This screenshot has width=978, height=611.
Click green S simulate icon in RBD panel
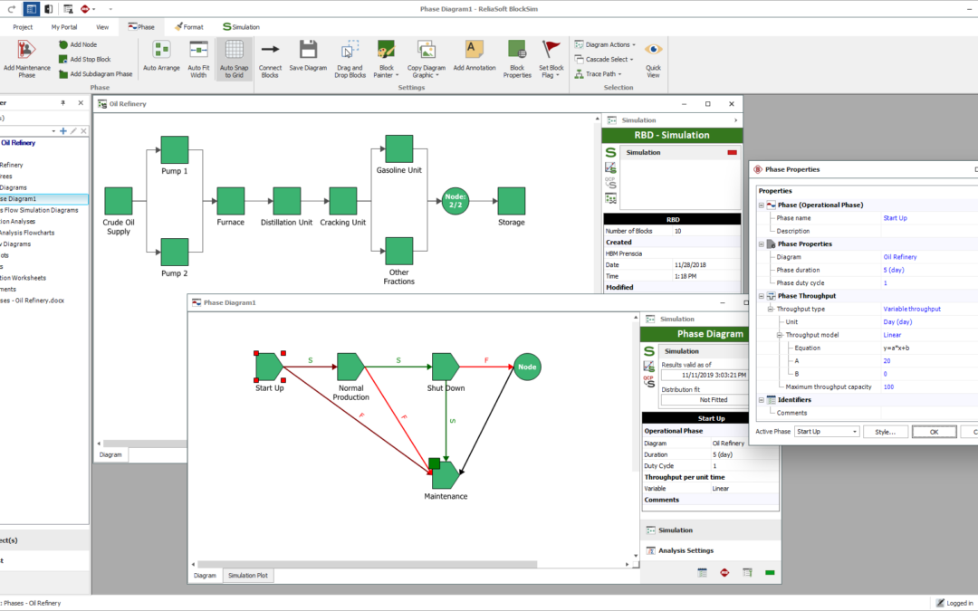610,152
